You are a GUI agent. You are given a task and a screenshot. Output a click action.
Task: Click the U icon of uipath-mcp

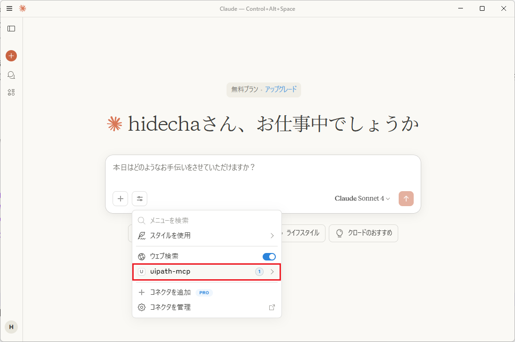(x=142, y=272)
